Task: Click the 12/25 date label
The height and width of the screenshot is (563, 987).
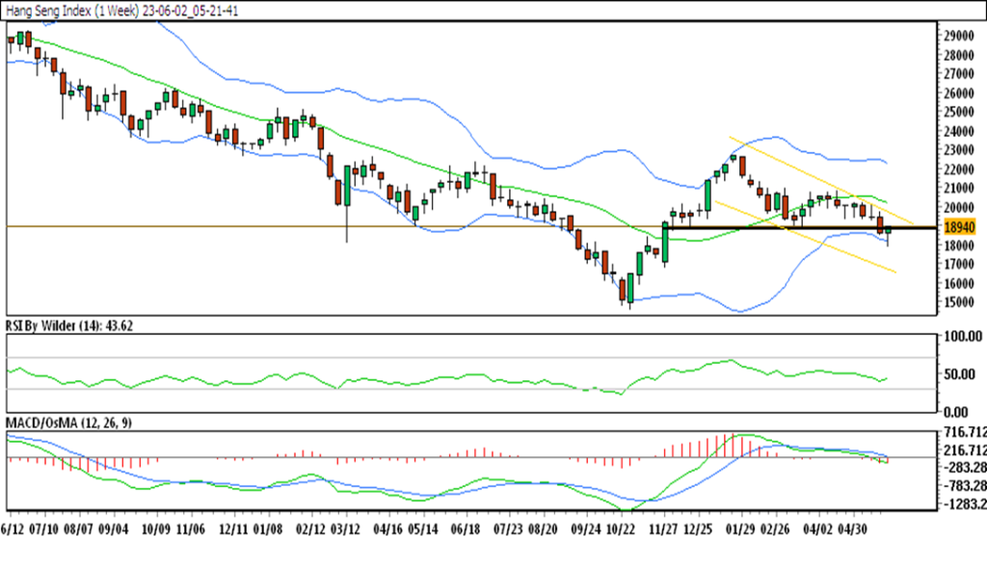Action: click(698, 529)
